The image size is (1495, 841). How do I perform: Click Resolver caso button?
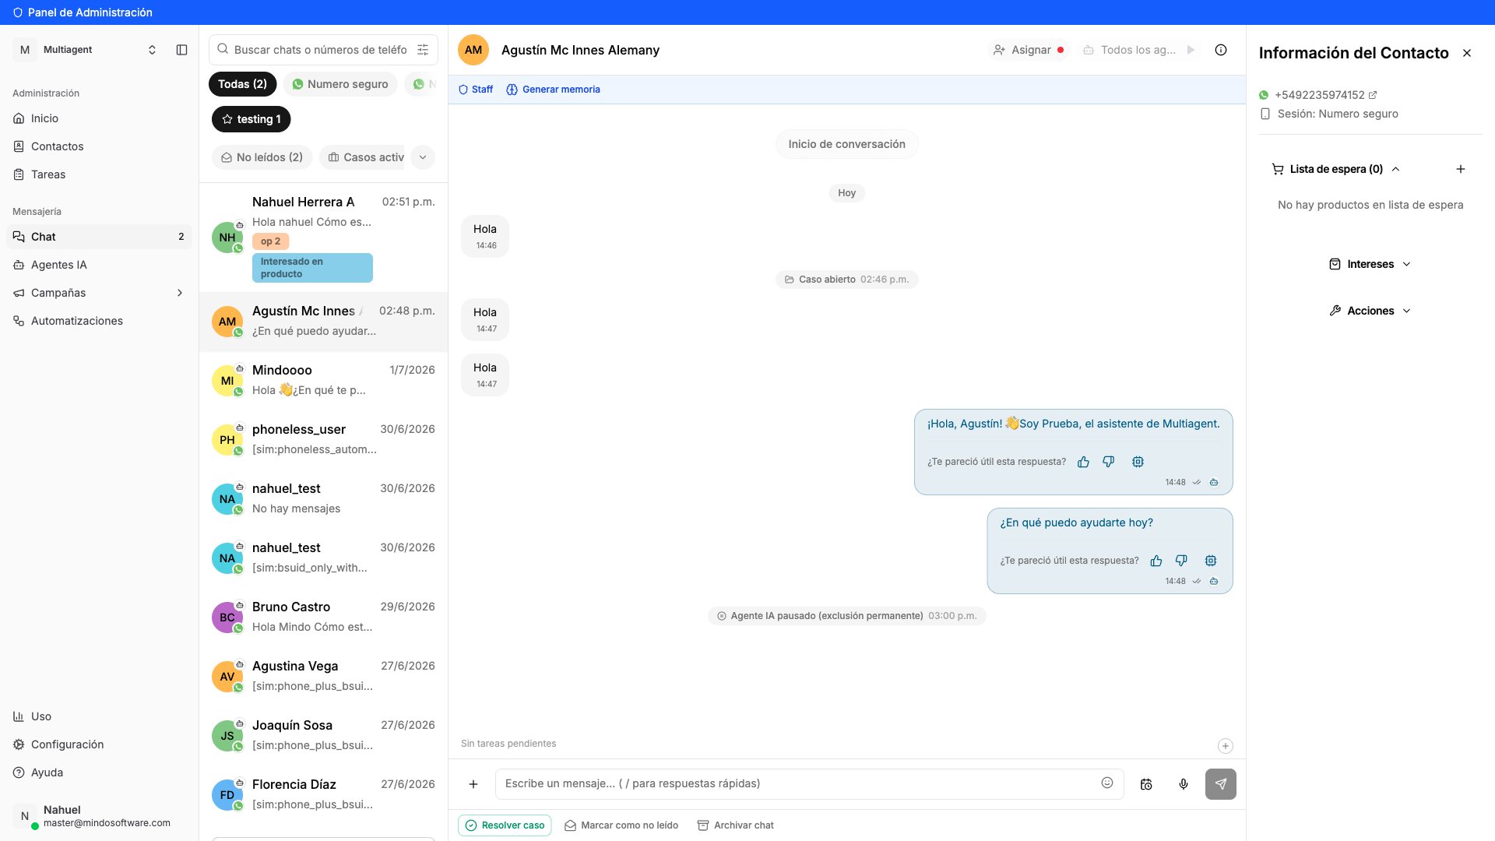(x=505, y=825)
